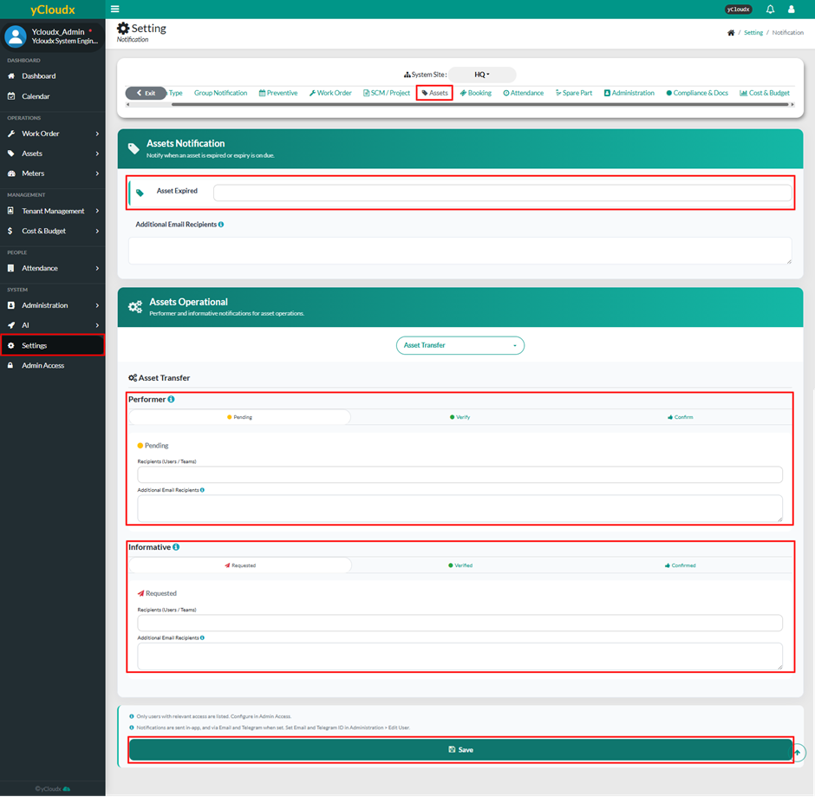Click the Administration icon in sidebar
Viewport: 815px width, 797px height.
(11, 305)
